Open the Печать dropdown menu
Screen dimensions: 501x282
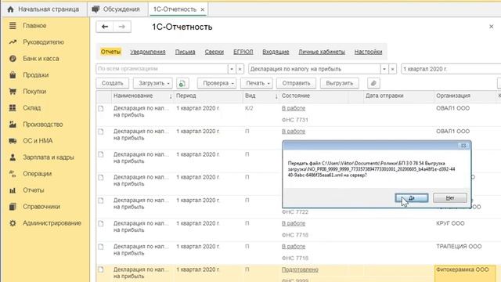coord(257,83)
